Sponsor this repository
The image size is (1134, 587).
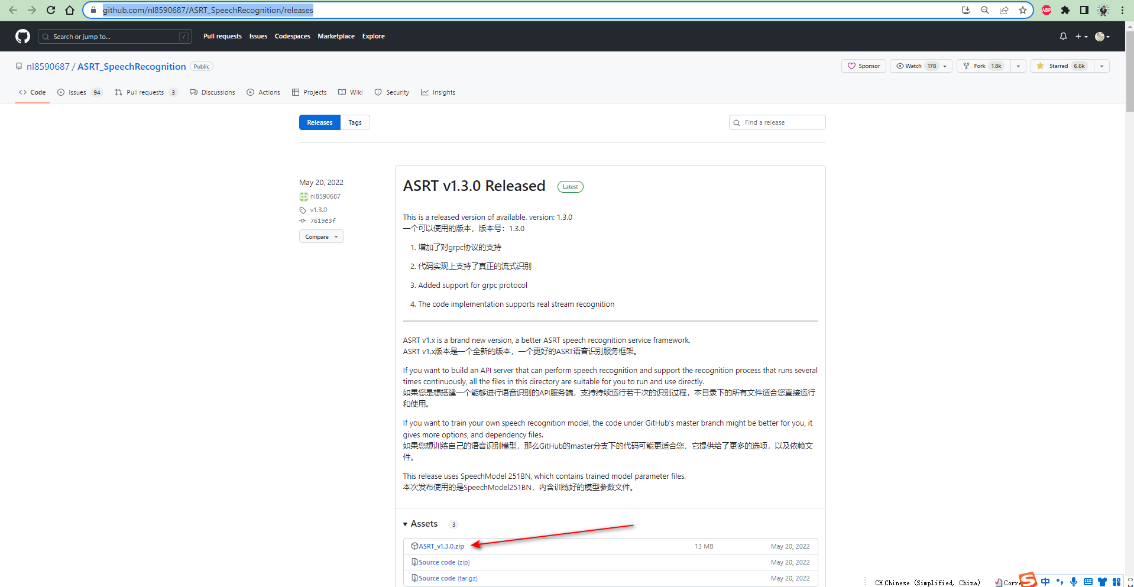[x=864, y=66]
